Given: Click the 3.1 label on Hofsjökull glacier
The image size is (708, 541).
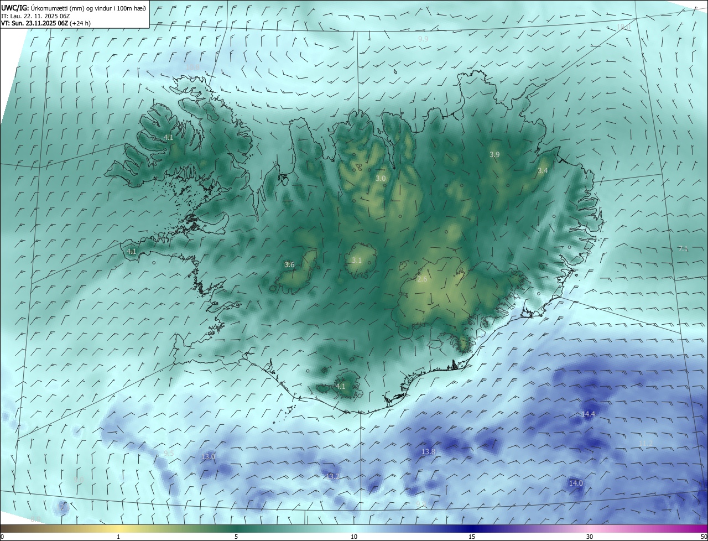Looking at the screenshot, I should click(357, 261).
